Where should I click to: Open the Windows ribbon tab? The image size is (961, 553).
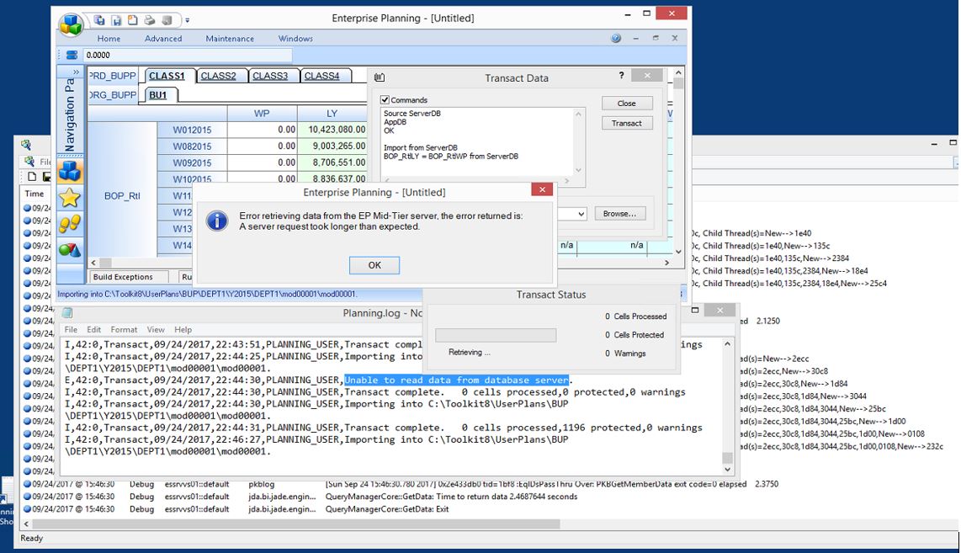point(295,38)
